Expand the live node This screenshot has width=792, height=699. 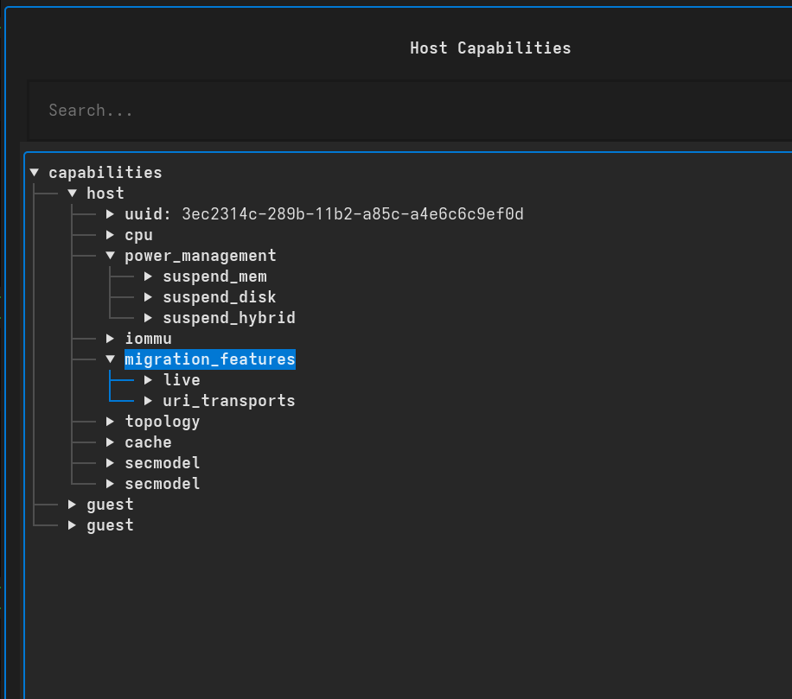click(x=148, y=379)
